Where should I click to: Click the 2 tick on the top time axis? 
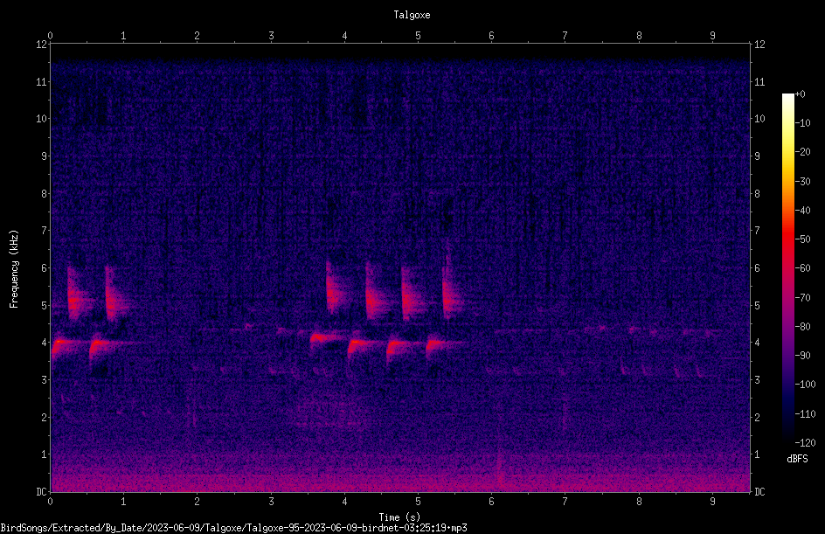(198, 36)
